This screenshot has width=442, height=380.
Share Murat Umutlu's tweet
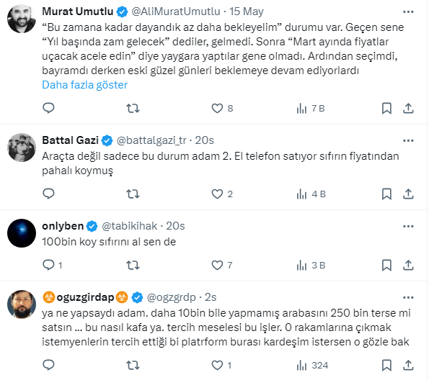coord(408,109)
